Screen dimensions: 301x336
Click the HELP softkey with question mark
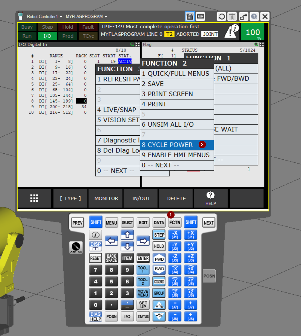coord(210,198)
